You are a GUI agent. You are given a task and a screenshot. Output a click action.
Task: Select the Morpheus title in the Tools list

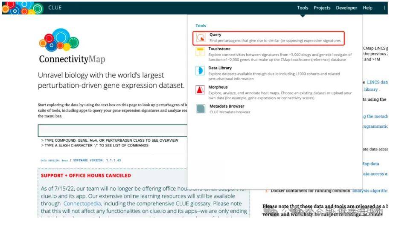pos(218,87)
